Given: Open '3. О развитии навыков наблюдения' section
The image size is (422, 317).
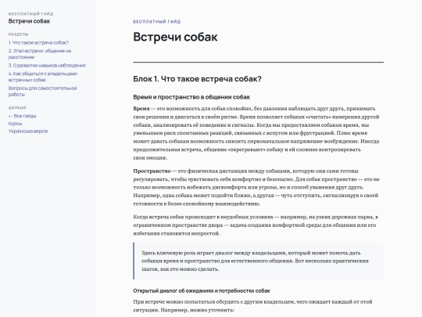Looking at the screenshot, I should coord(47,65).
